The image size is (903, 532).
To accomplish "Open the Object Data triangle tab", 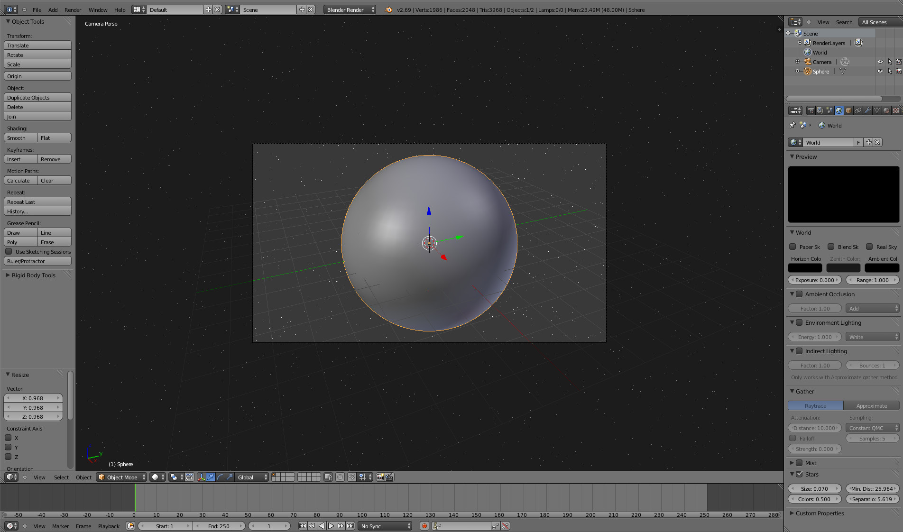I will [877, 110].
